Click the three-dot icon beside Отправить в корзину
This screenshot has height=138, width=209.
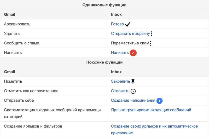(x=152, y=34)
